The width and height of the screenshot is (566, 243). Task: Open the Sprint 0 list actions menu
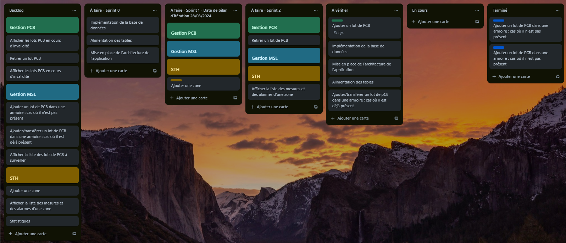tap(155, 11)
